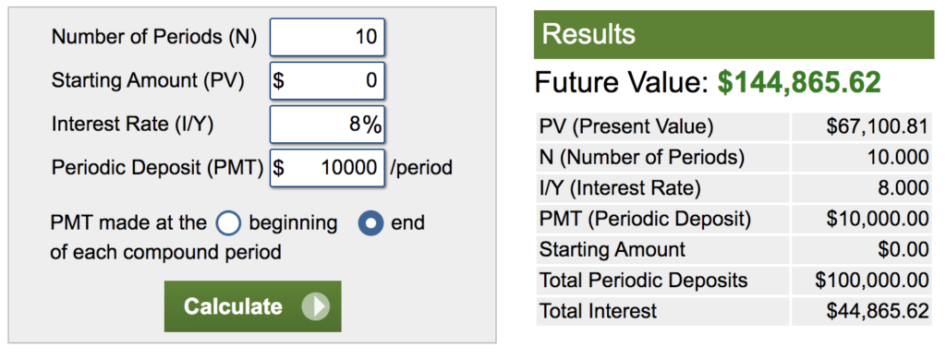Click the dollar sign in Starting Amount field
This screenshot has height=359, width=946.
click(x=278, y=80)
